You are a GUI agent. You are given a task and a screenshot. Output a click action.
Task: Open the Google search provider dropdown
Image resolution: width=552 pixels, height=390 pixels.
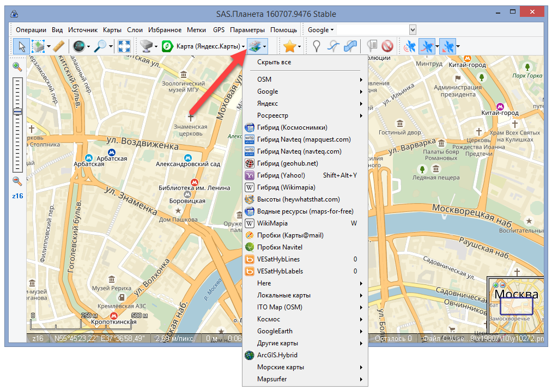[322, 30]
